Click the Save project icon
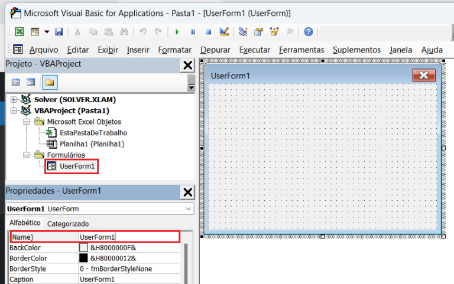454x284 pixels. (59, 32)
